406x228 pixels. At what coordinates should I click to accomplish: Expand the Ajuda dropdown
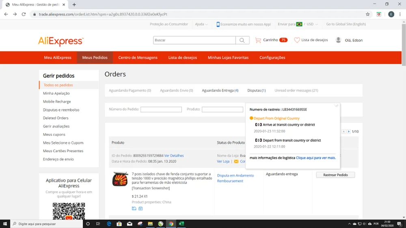pyautogui.click(x=201, y=24)
